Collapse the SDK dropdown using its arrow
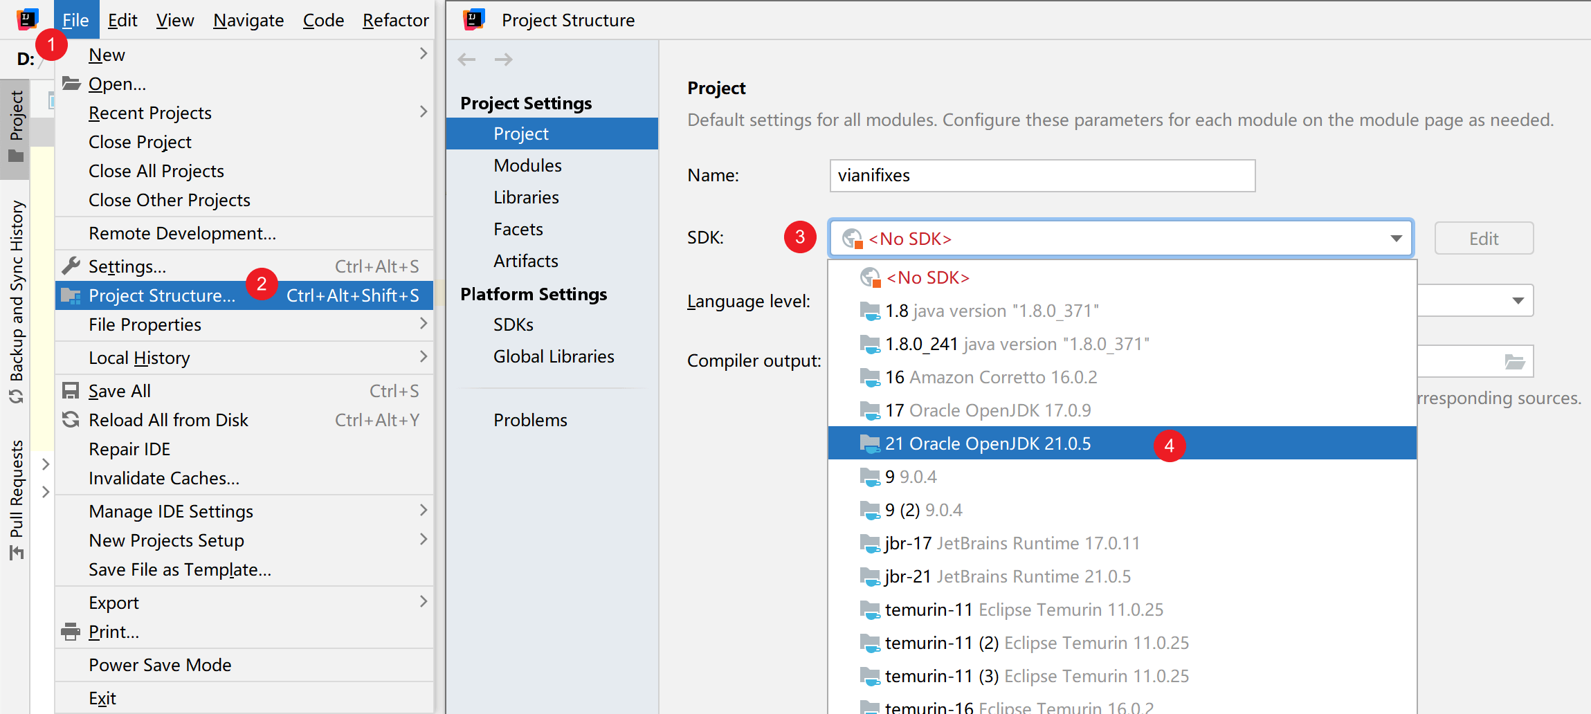Viewport: 1591px width, 714px height. click(x=1396, y=239)
